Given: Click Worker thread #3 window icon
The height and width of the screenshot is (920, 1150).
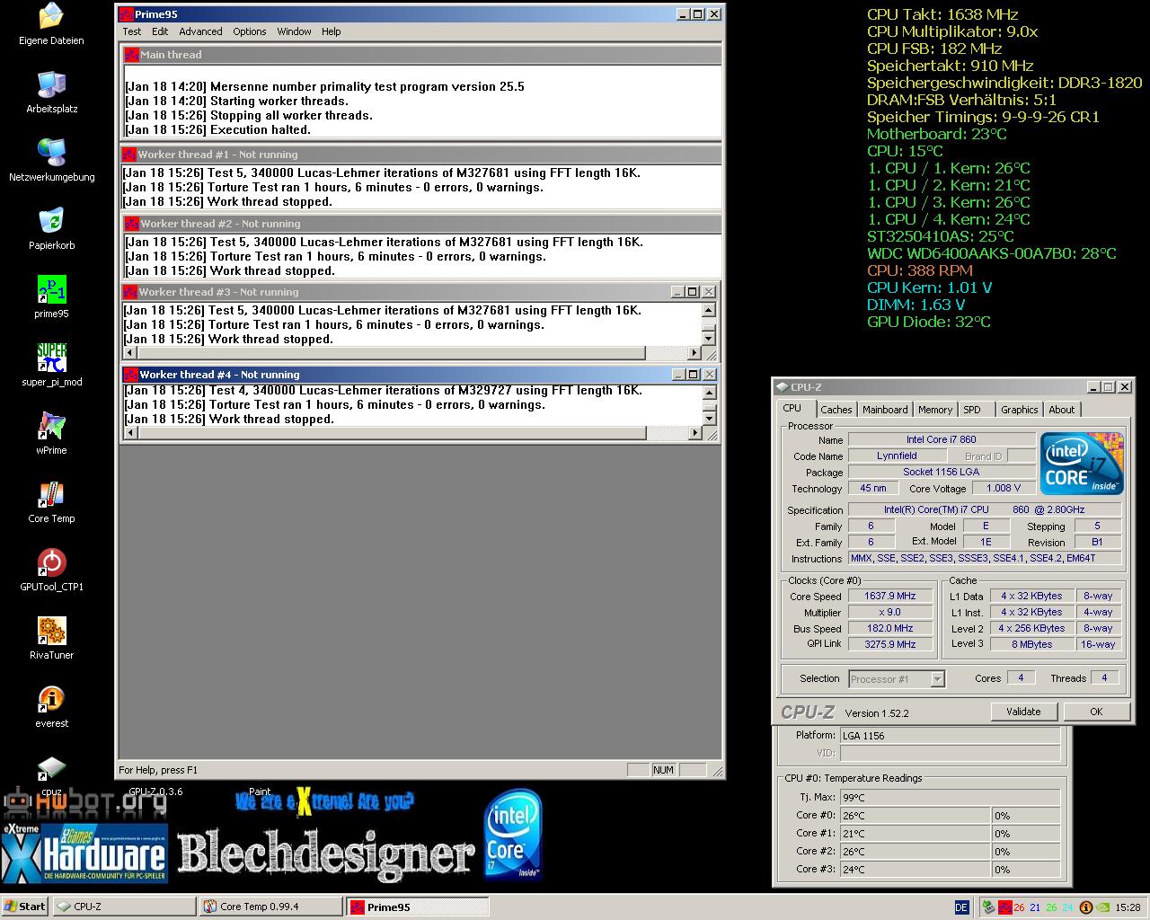Looking at the screenshot, I should coord(130,292).
